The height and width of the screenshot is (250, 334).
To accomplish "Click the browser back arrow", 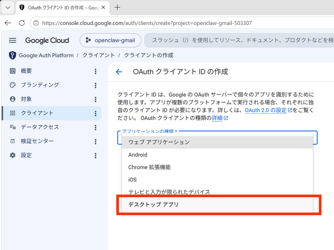I will (x=8, y=23).
